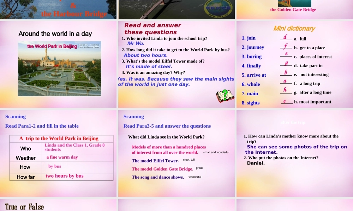Click "Read Para3-5 and answer the questions" heading
The image size is (353, 211).
click(167, 126)
